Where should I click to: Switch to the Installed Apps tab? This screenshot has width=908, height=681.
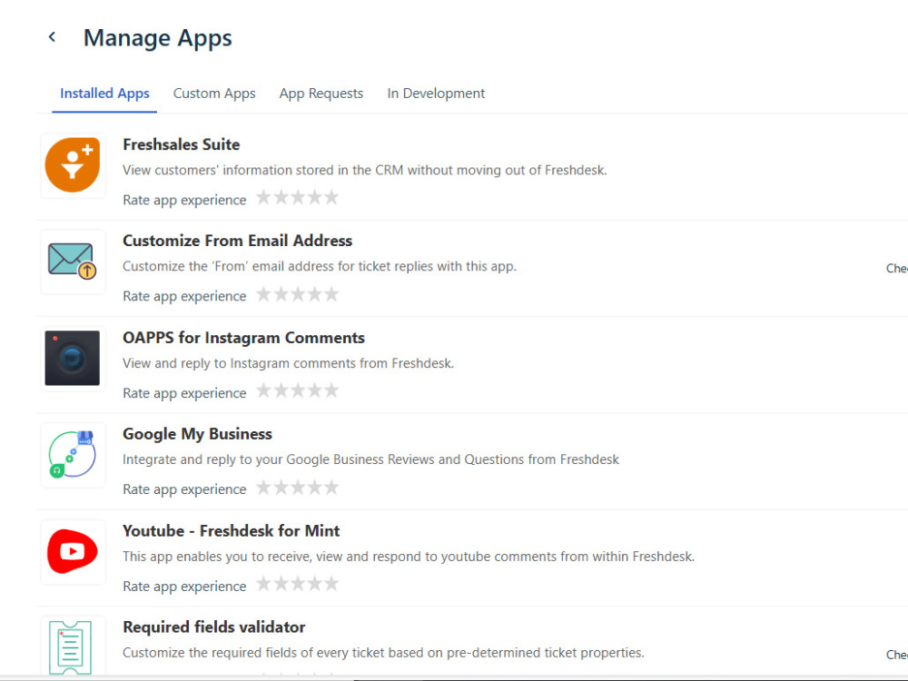coord(104,94)
